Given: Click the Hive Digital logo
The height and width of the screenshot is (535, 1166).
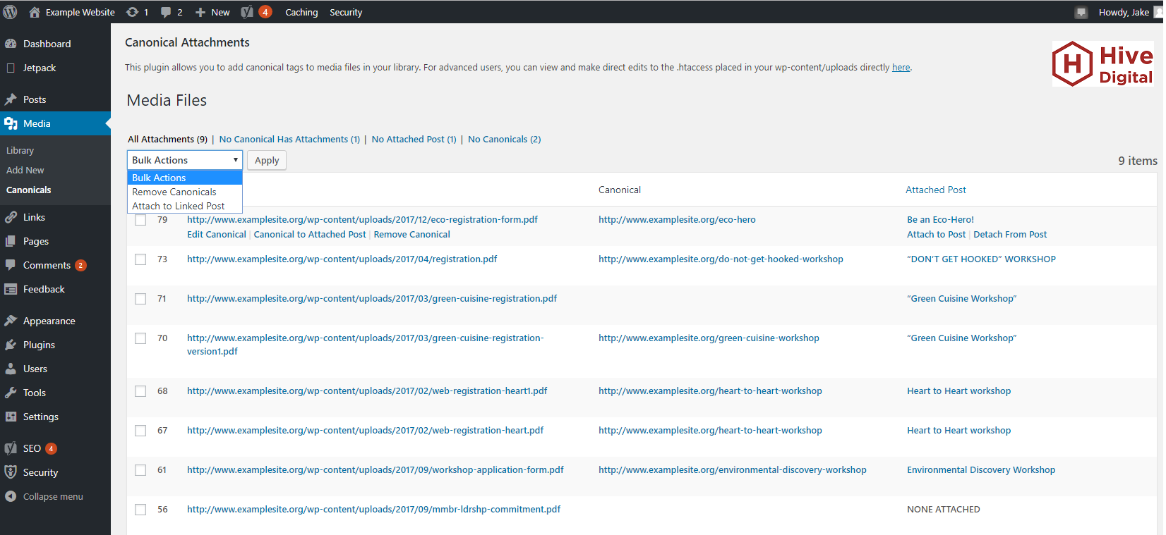Looking at the screenshot, I should (x=1103, y=64).
